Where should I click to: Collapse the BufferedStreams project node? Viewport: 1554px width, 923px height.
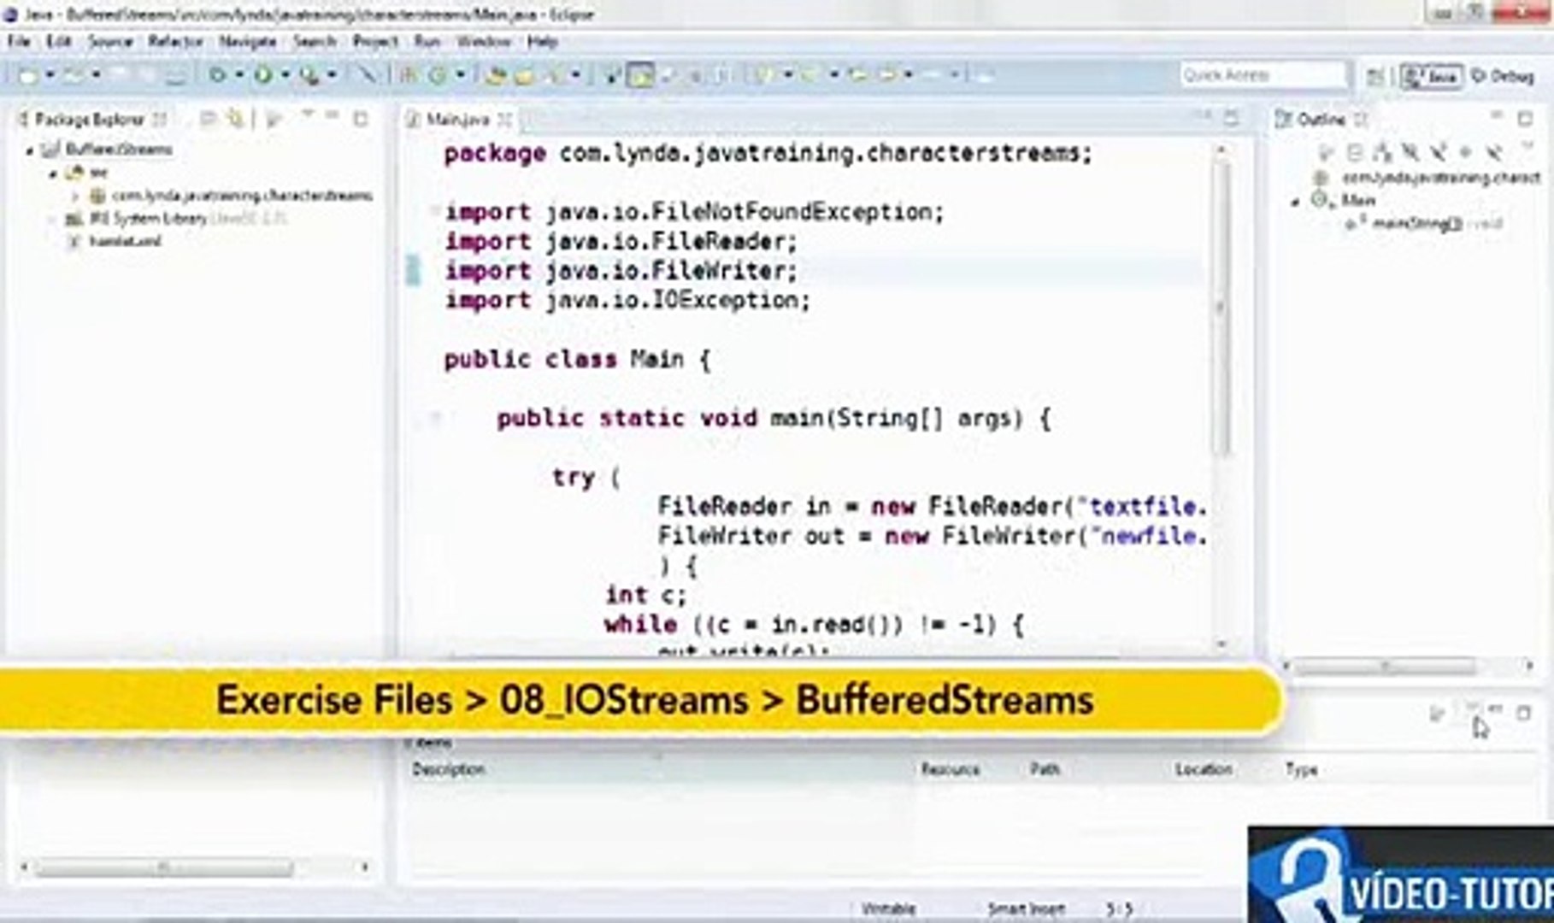(30, 150)
